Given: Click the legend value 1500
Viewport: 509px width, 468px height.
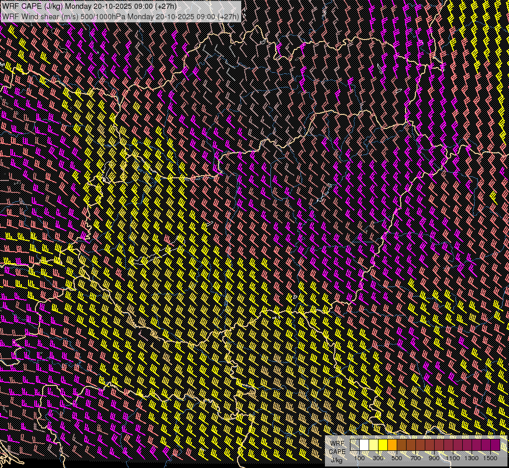Looking at the screenshot, I should click(490, 458).
